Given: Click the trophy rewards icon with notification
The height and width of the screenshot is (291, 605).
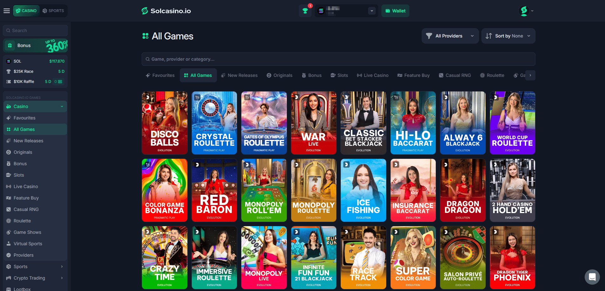Looking at the screenshot, I should [x=305, y=11].
